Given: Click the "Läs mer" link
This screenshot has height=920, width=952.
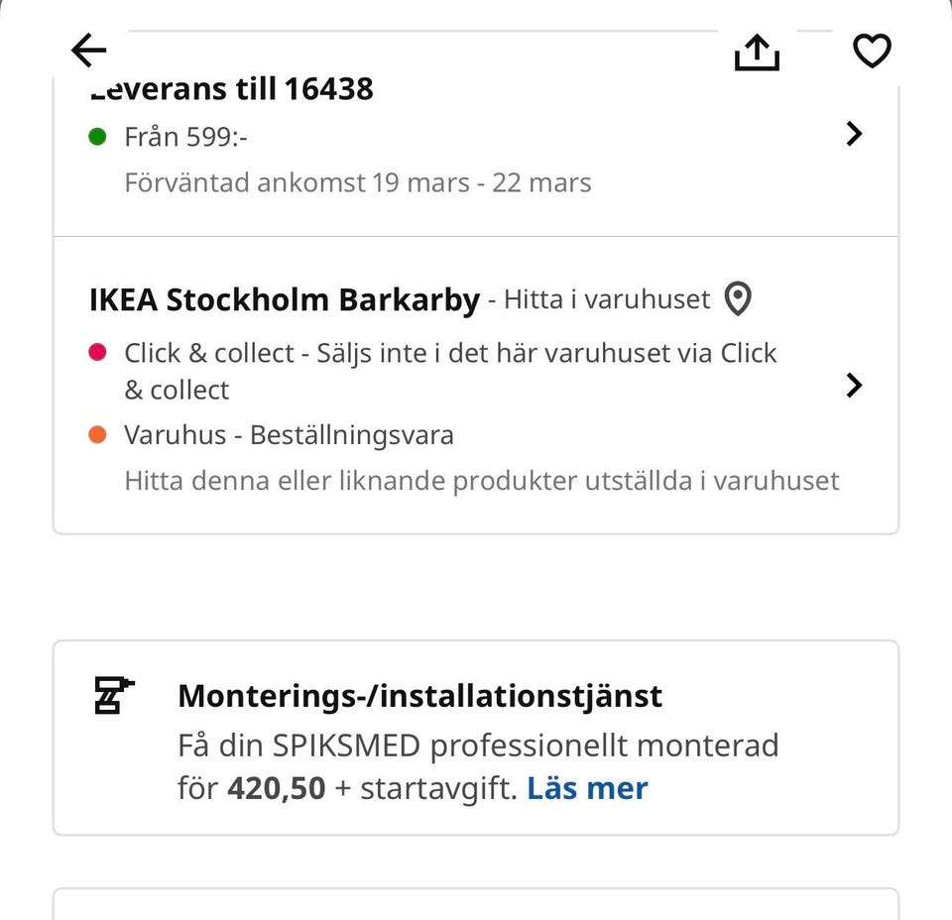Looking at the screenshot, I should pyautogui.click(x=587, y=788).
